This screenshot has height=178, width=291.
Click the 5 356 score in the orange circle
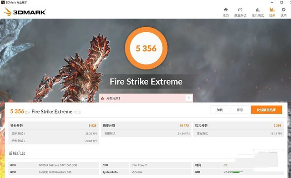point(146,49)
